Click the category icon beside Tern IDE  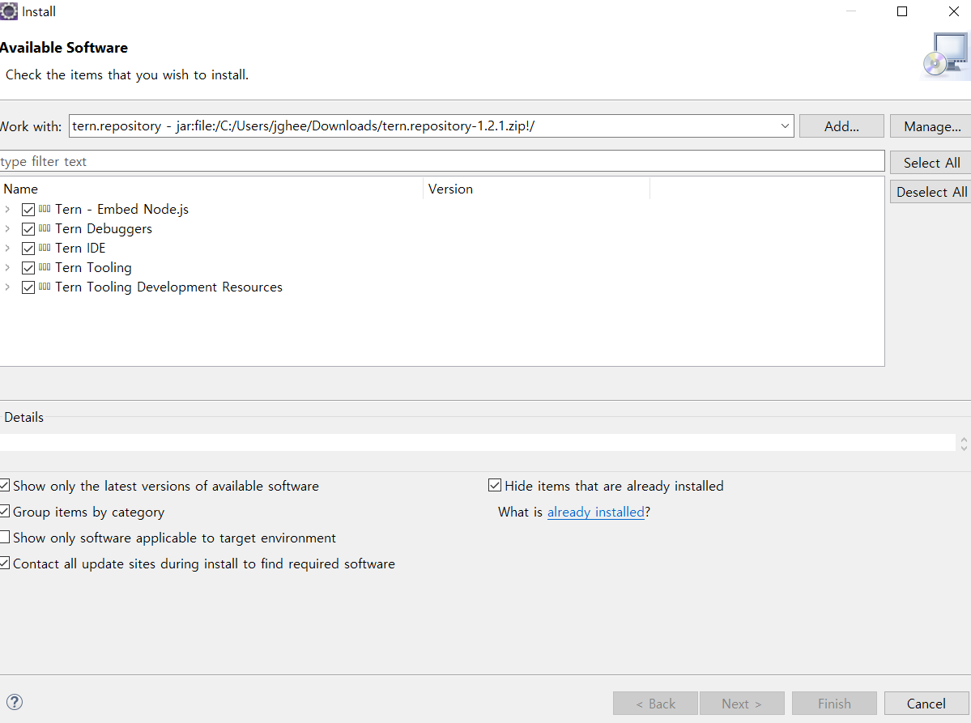(45, 249)
